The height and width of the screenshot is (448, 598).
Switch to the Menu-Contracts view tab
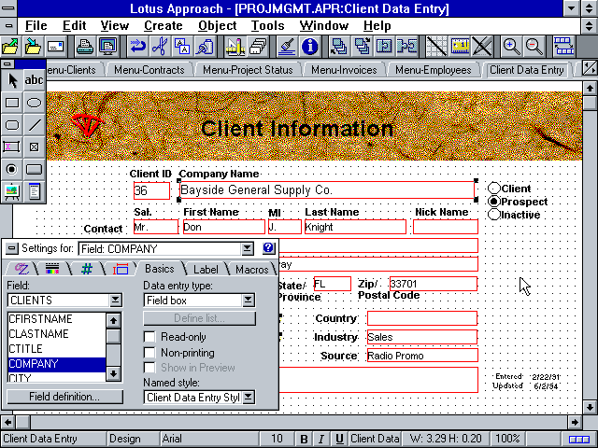[149, 70]
